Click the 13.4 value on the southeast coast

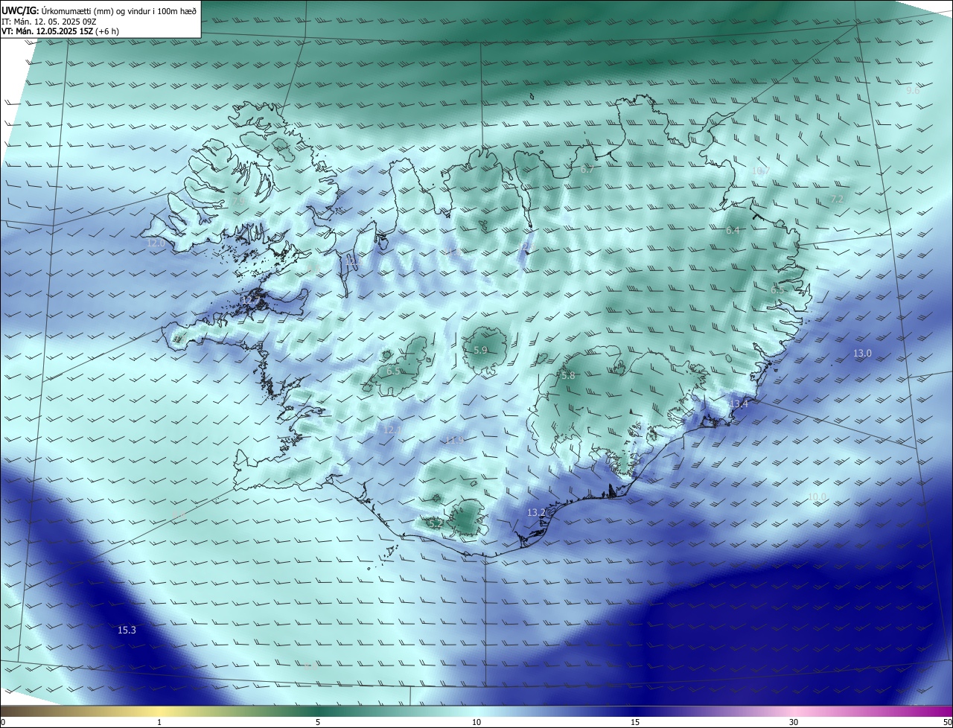[x=739, y=404]
